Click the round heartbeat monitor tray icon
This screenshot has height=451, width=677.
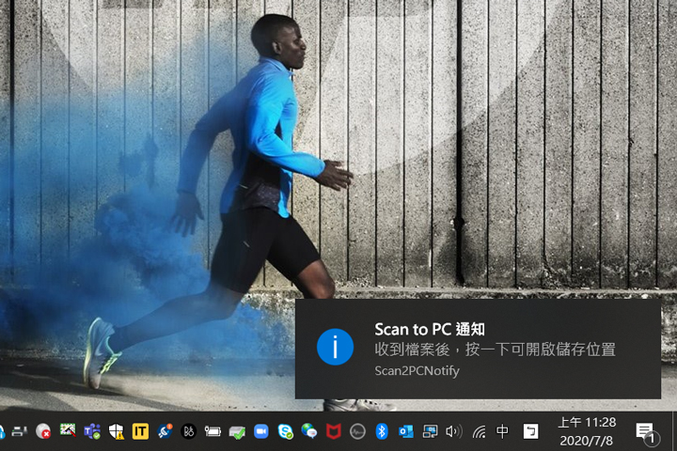click(357, 431)
